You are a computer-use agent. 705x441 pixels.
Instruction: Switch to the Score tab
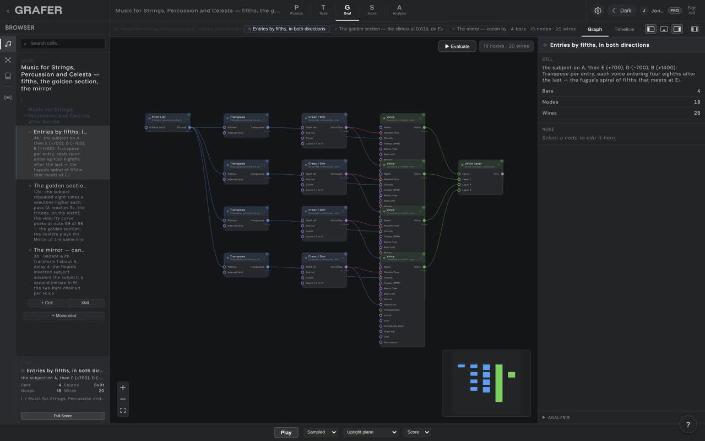pos(372,10)
